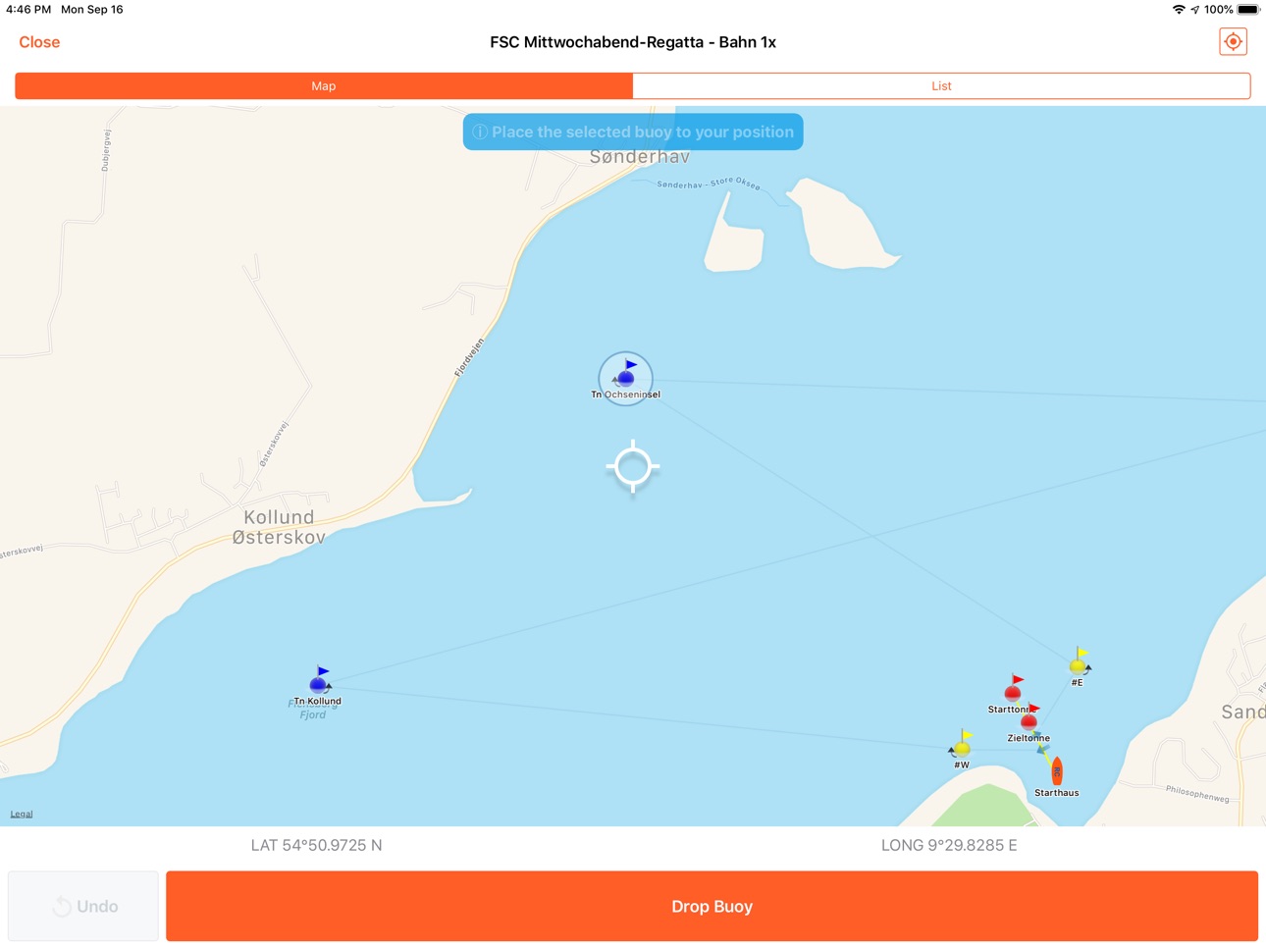The image size is (1266, 949).
Task: Tap the white crosshair map center
Action: [x=633, y=467]
